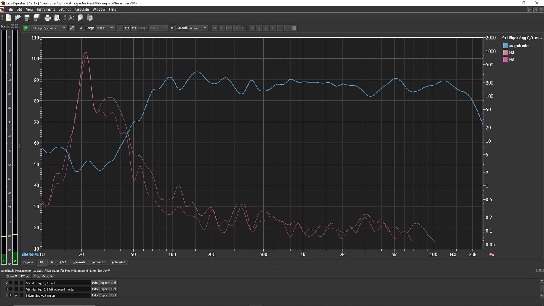Click Info for 'Vänster ägg 0,3 meter'
Viewport: 544px width, 306px height.
(95, 283)
